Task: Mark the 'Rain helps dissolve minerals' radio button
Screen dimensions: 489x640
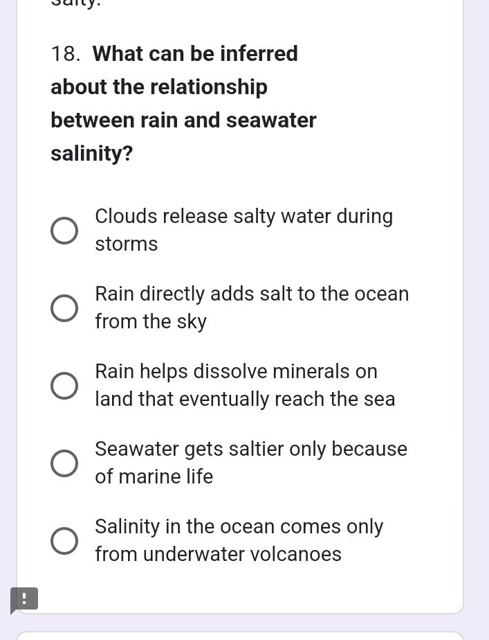Action: (64, 386)
